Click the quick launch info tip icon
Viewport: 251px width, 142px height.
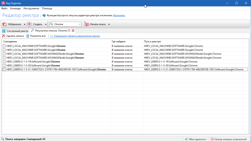coord(44,15)
